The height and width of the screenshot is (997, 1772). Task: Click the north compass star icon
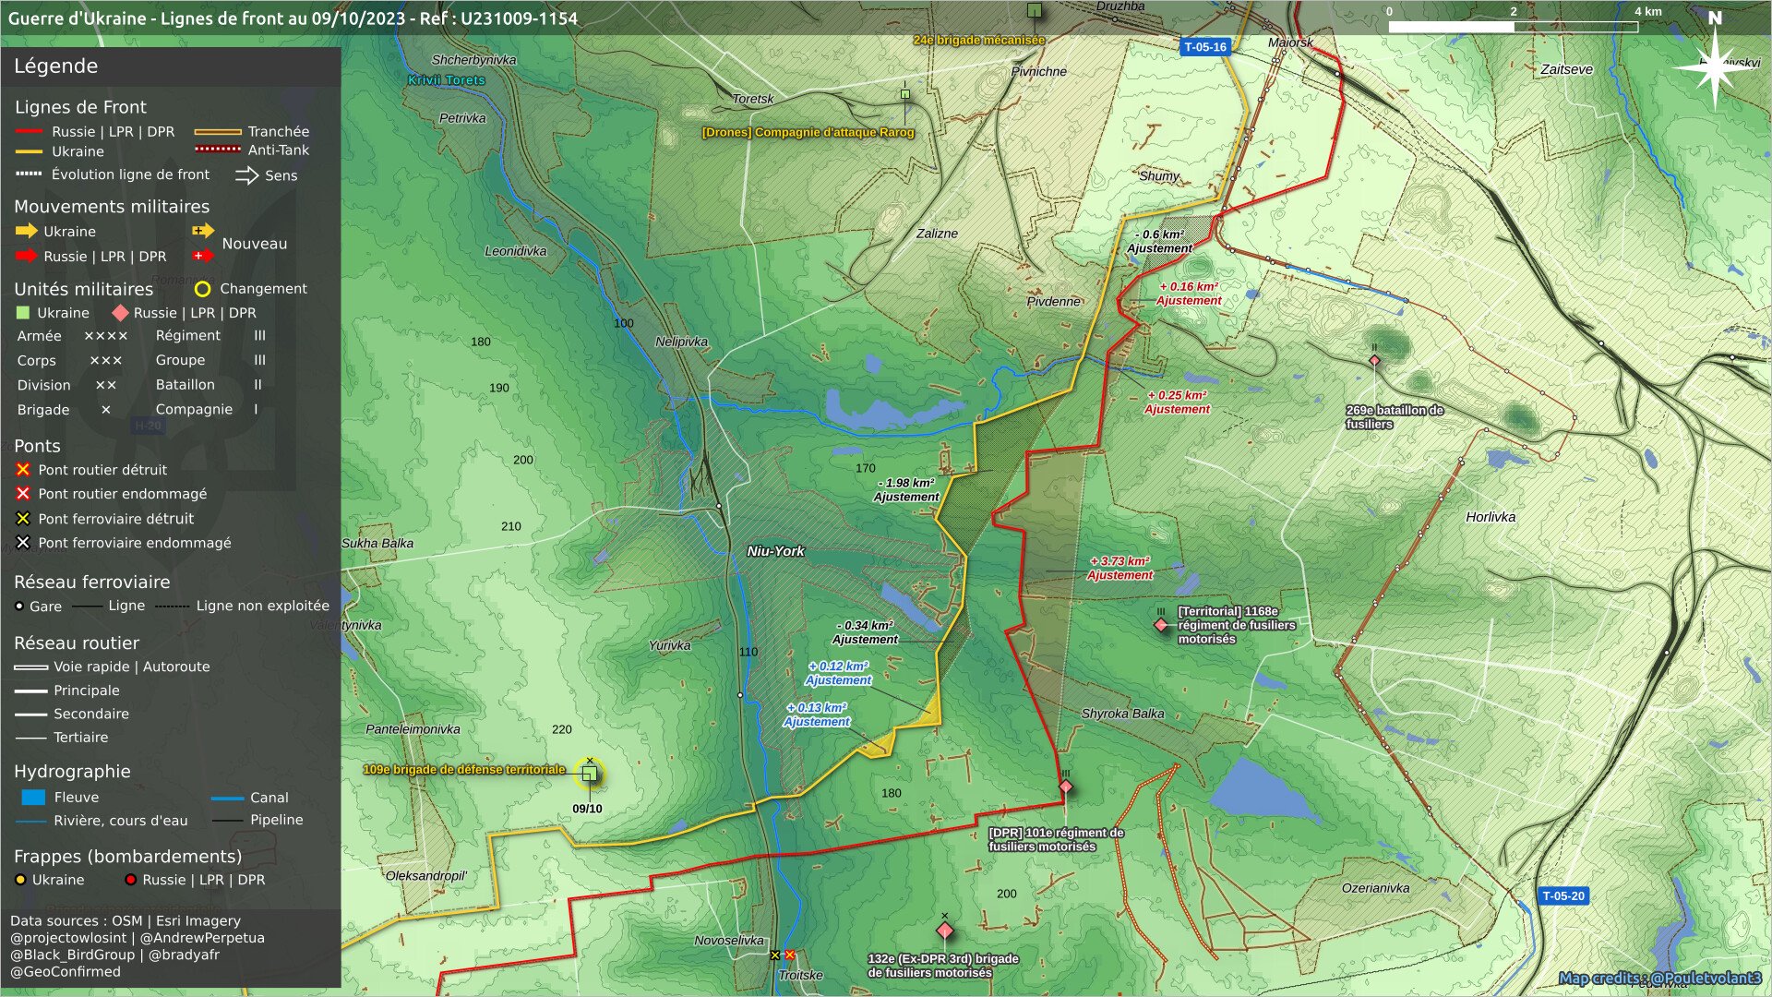[x=1715, y=67]
